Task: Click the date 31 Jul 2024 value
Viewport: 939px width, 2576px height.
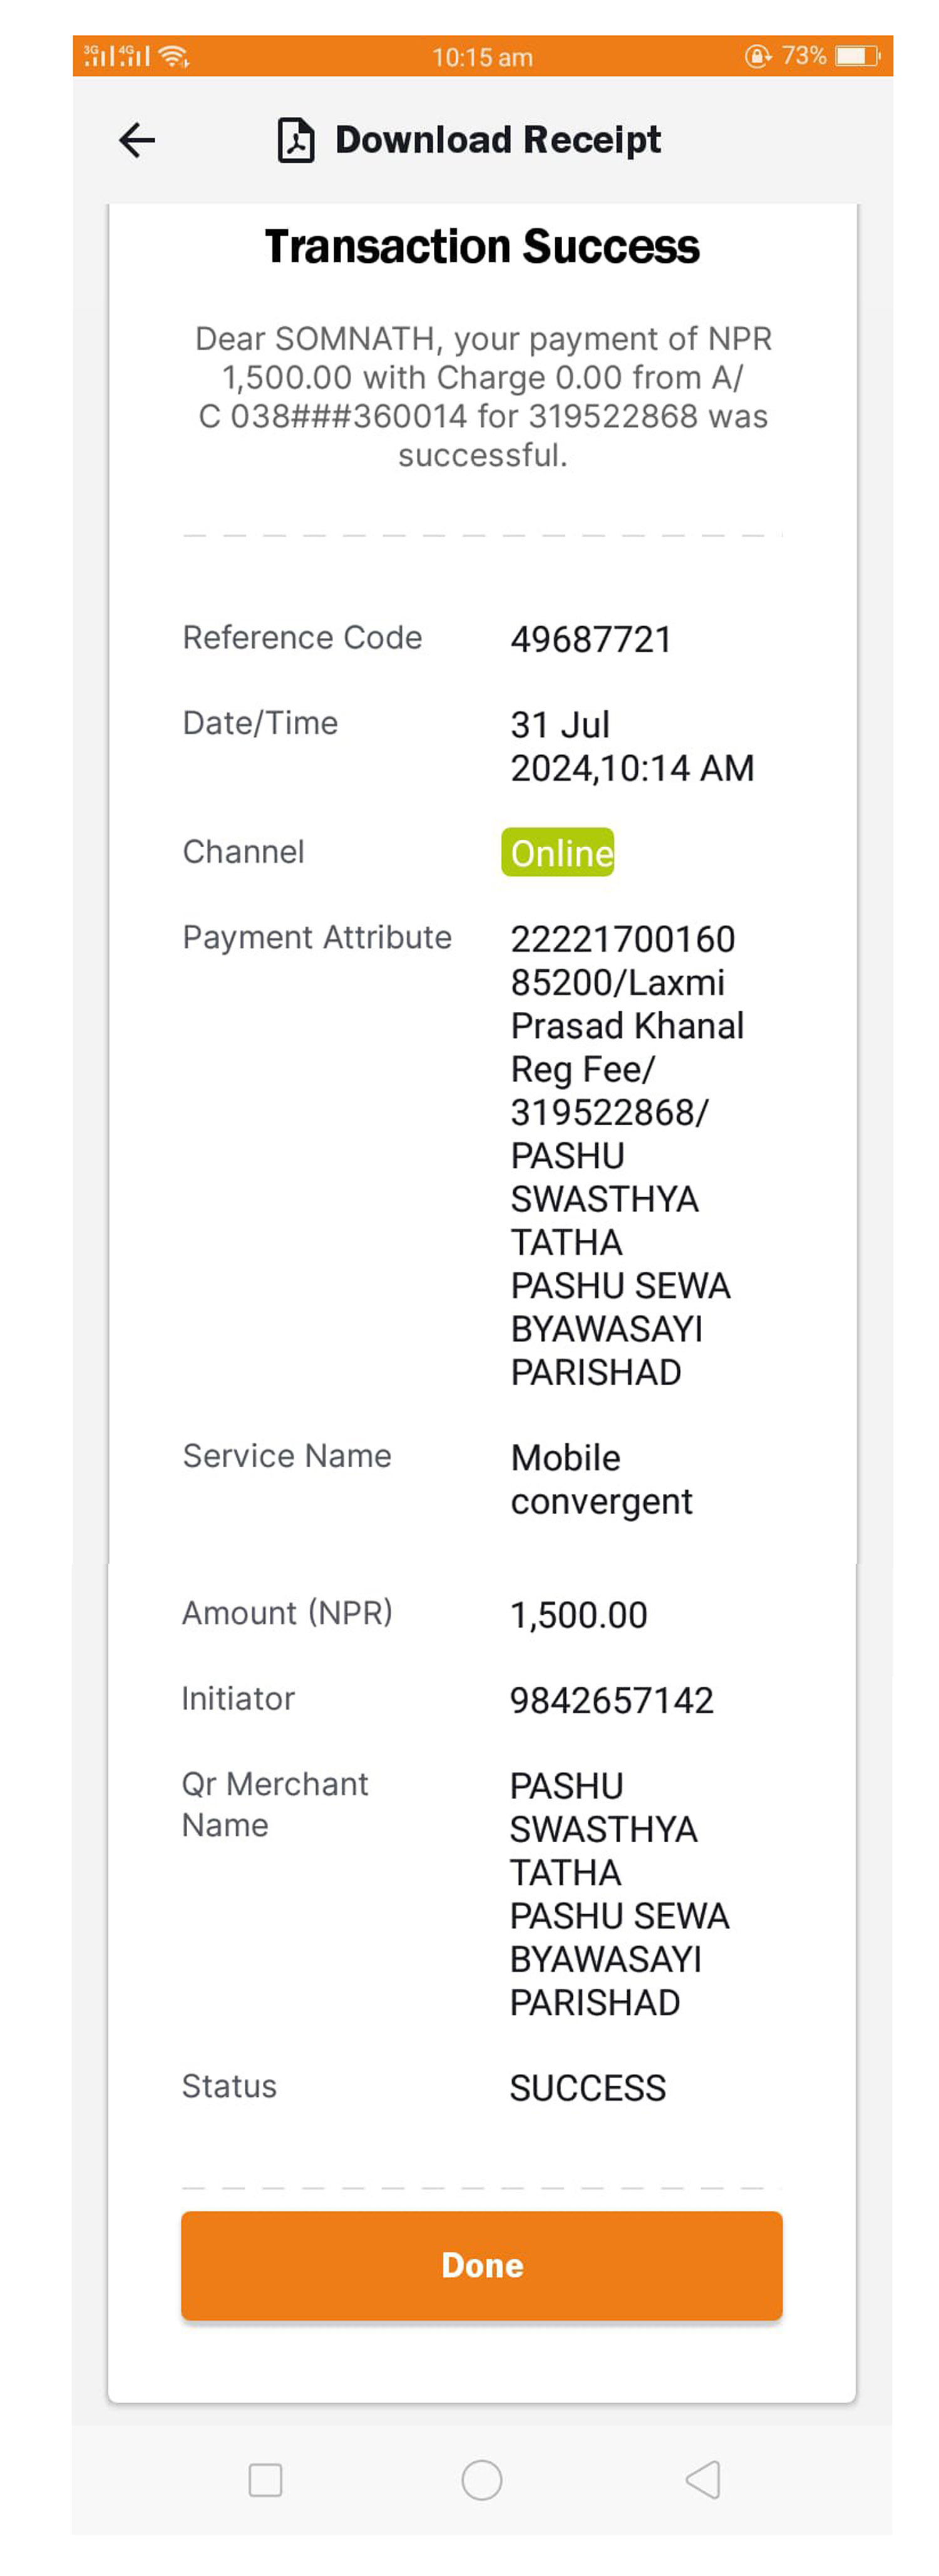Action: pos(632,746)
